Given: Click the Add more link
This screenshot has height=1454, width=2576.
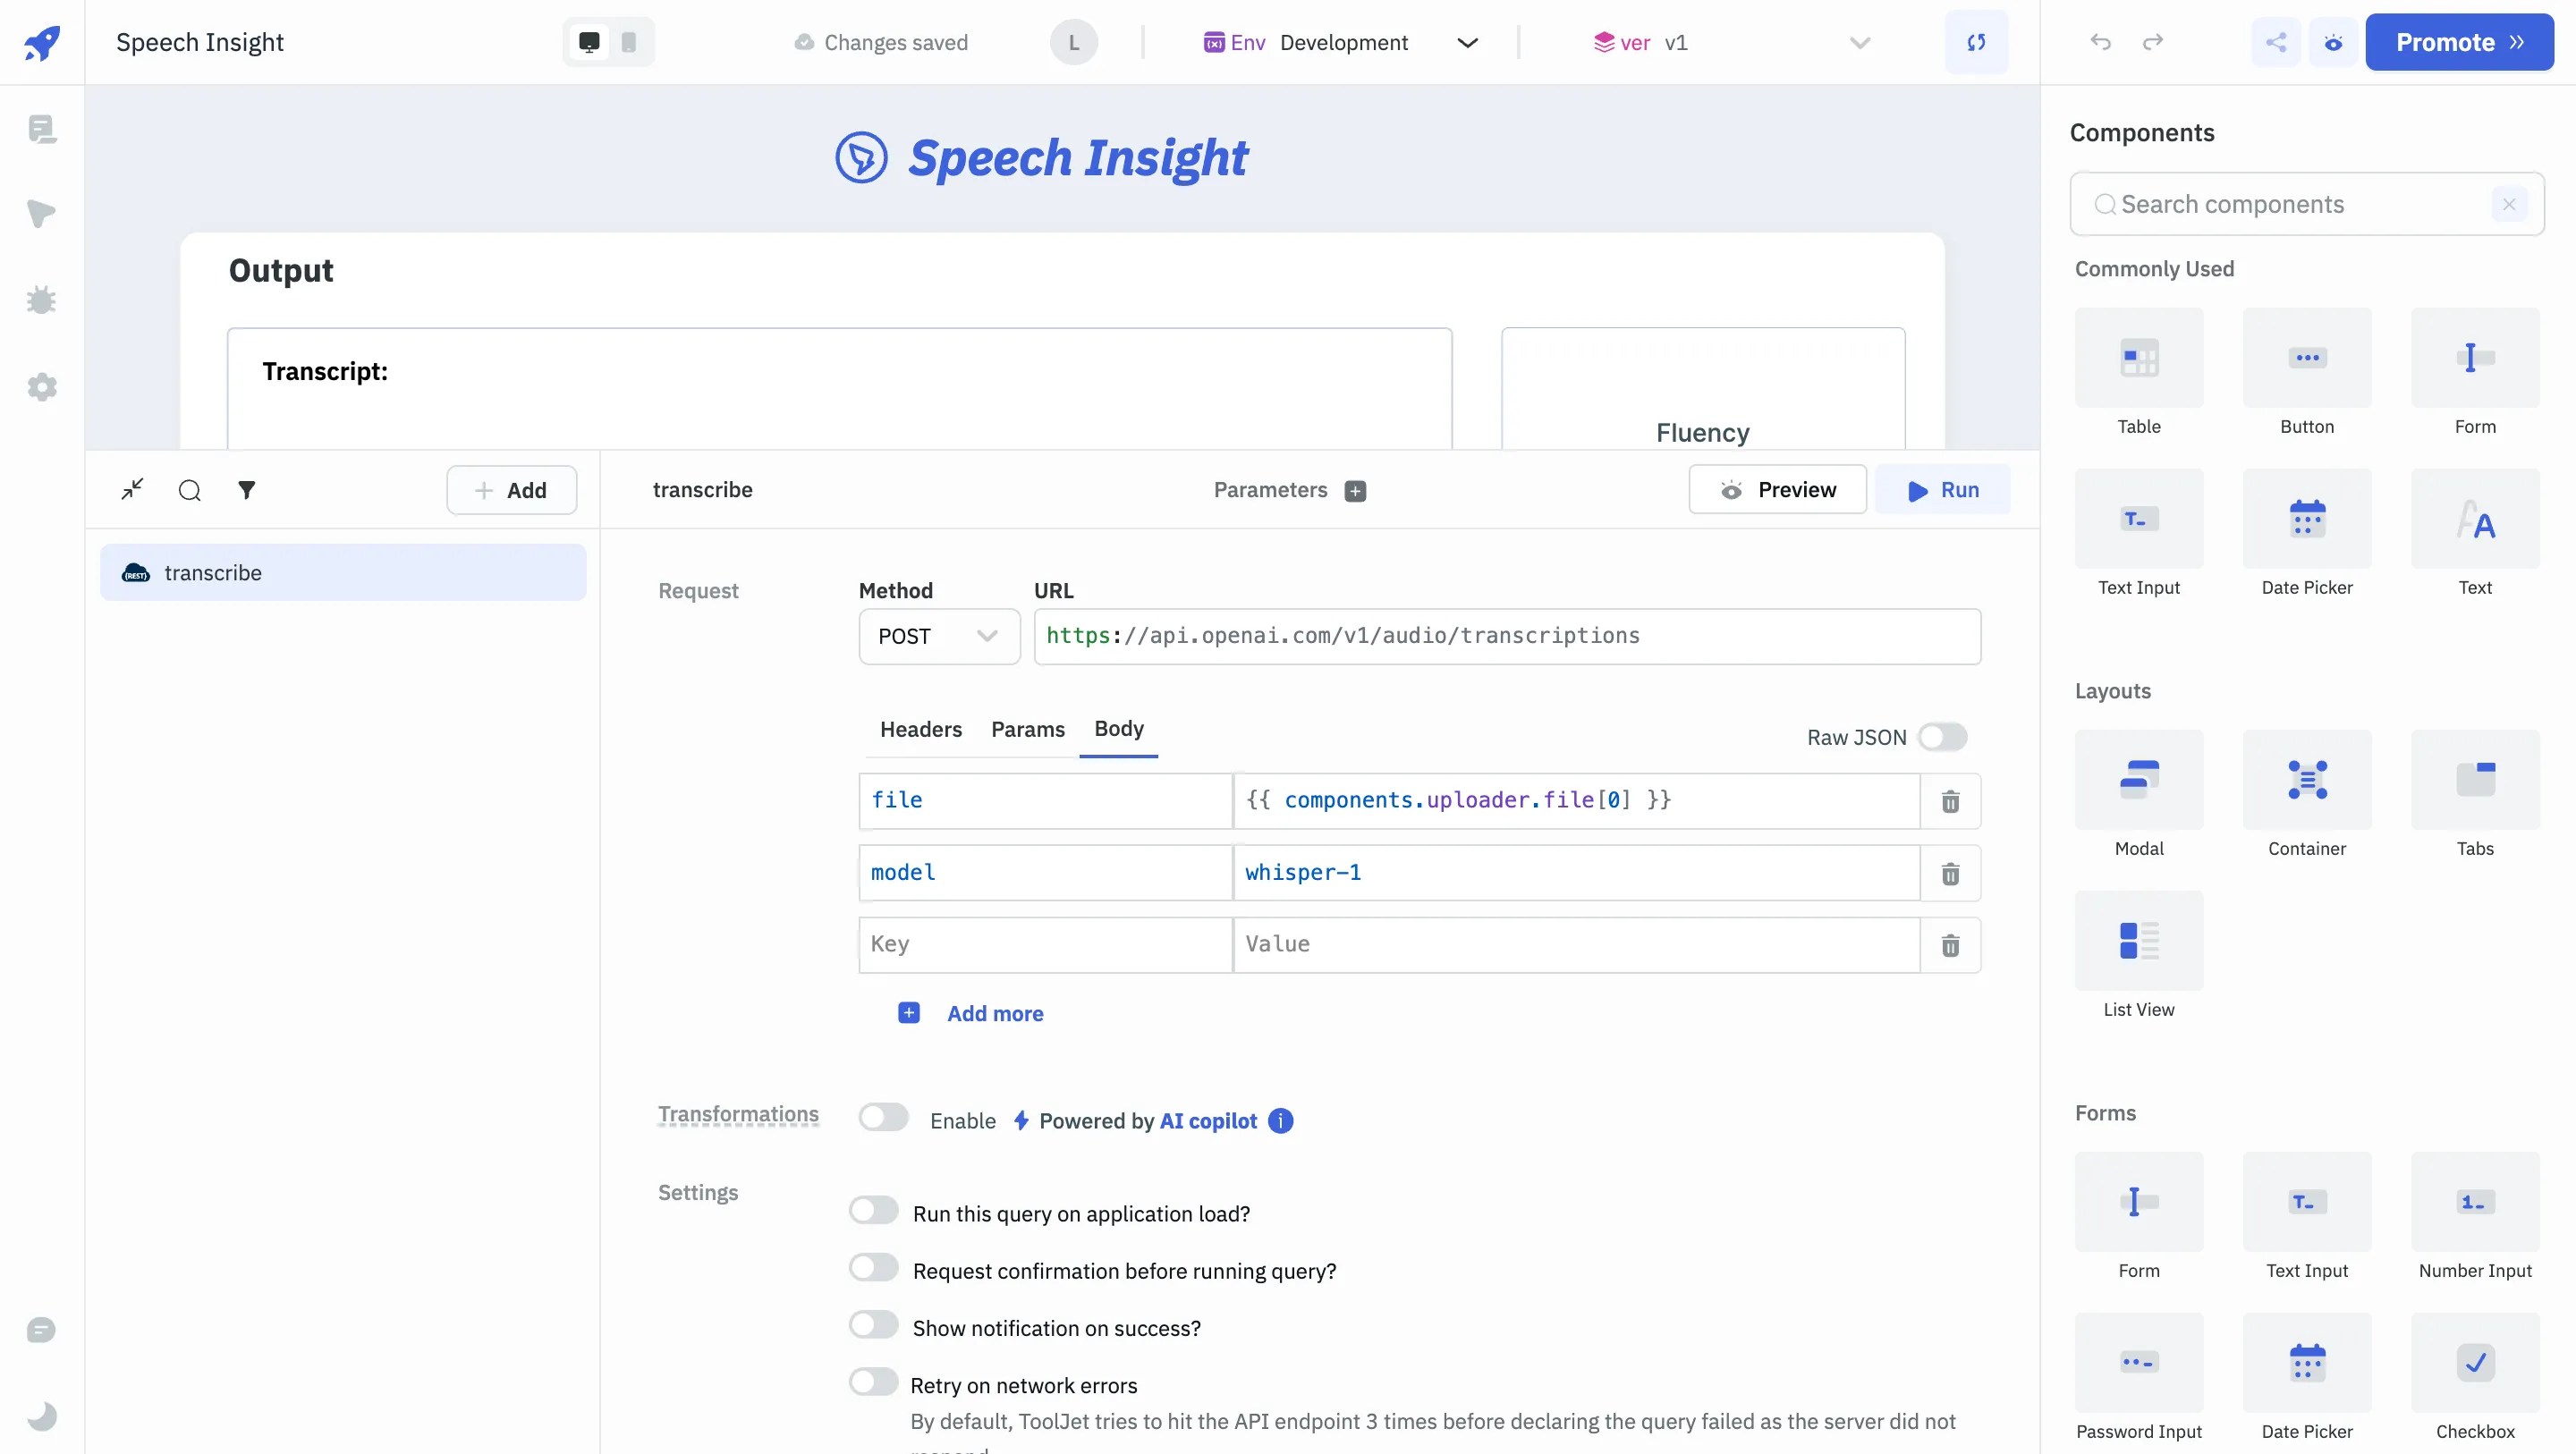Looking at the screenshot, I should click(994, 1013).
